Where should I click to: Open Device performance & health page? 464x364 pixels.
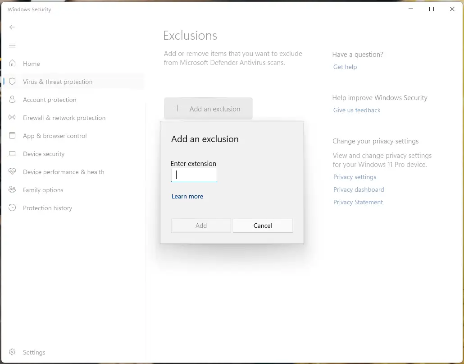pos(64,172)
